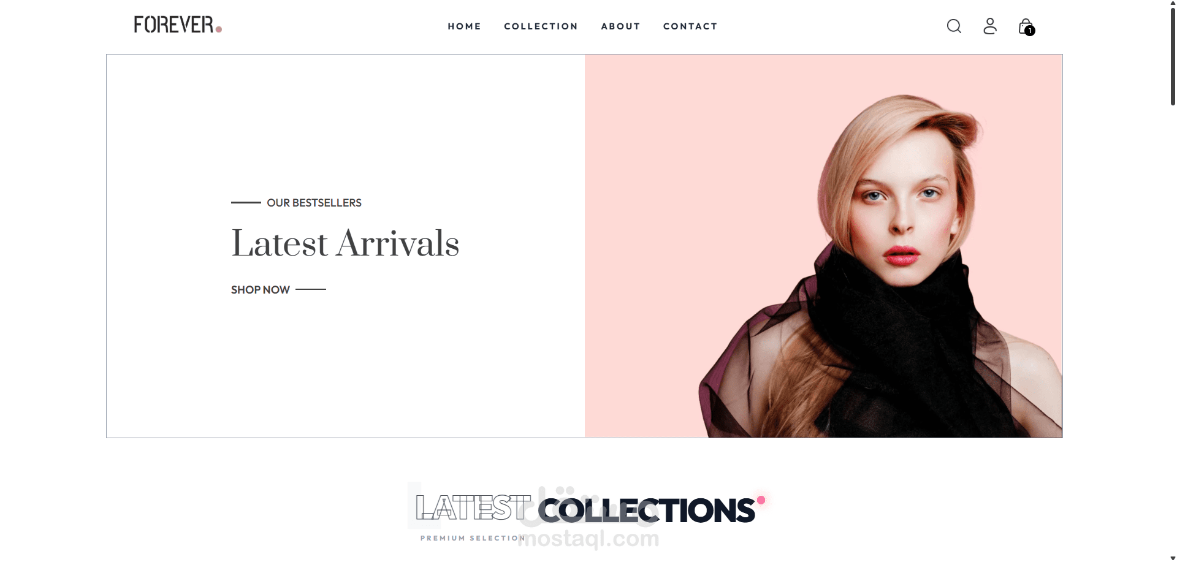
Task: Click the FOREVER logo
Action: [x=178, y=25]
